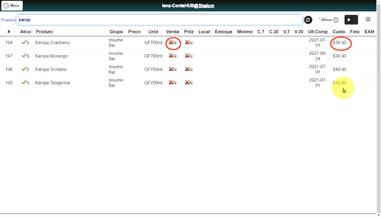The width and height of the screenshot is (381, 218).
Task: Toggle Prdz flag for Xarope Morango
Action: tap(189, 56)
